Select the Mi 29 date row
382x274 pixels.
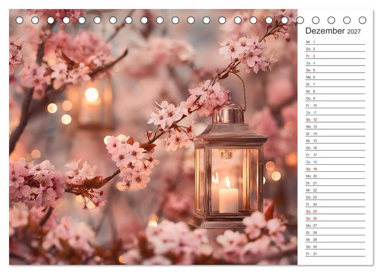335,239
